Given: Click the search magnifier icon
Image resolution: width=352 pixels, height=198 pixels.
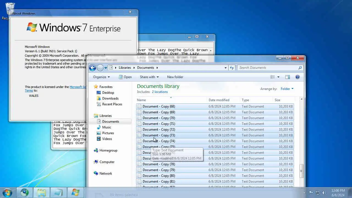Looking at the screenshot, I should coord(300,68).
